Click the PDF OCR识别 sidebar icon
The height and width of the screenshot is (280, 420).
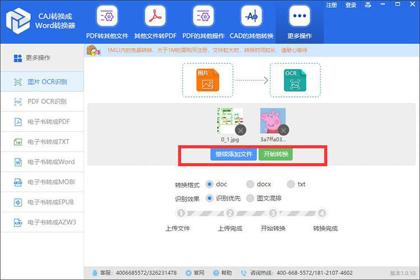(x=18, y=102)
